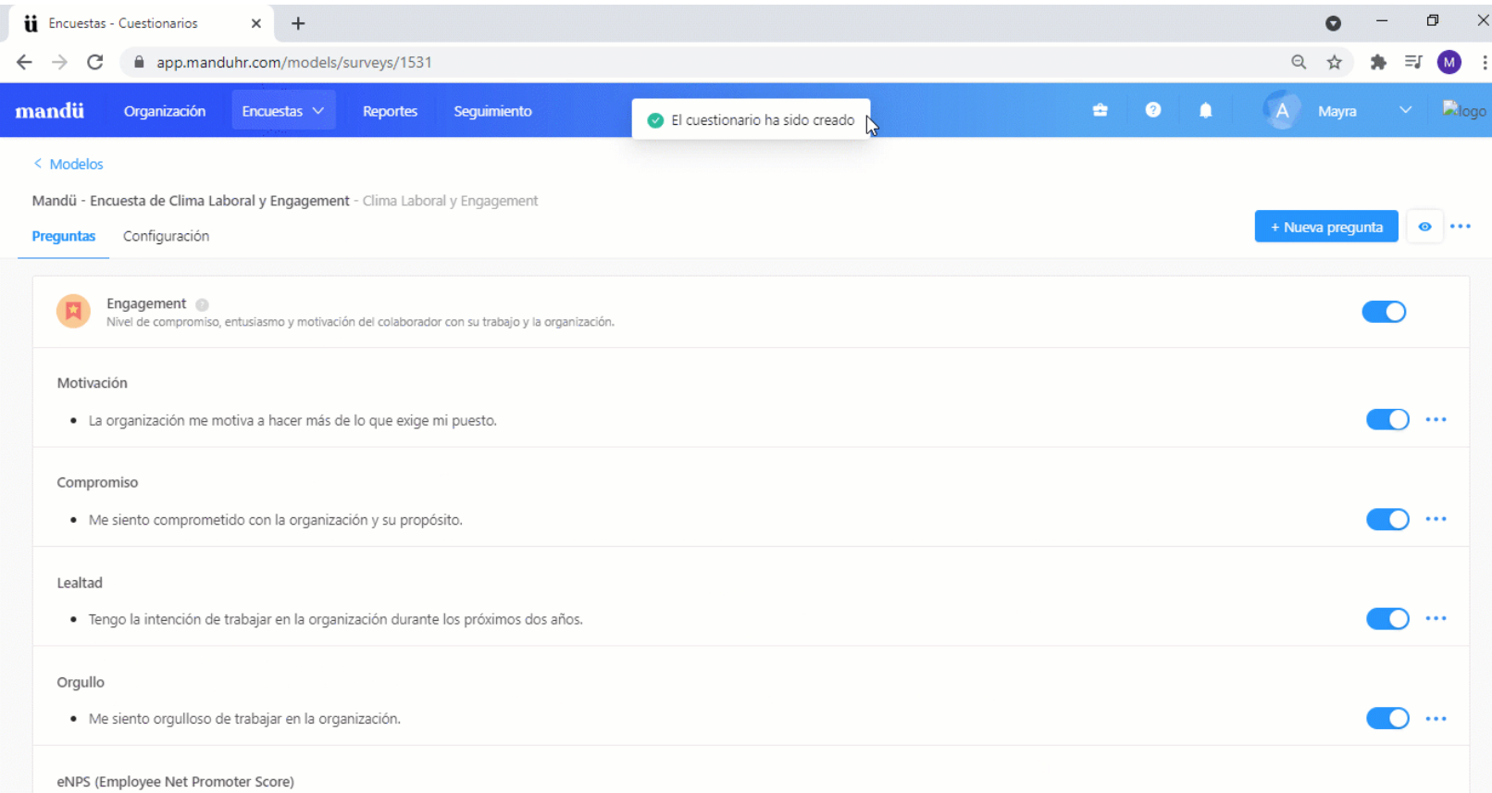
Task: Open the Seguimiento menu
Action: click(492, 111)
